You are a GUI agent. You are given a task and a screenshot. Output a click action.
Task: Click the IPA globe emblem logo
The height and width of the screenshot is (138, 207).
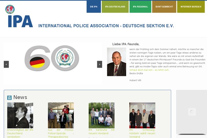pyautogui.click(x=10, y=9)
